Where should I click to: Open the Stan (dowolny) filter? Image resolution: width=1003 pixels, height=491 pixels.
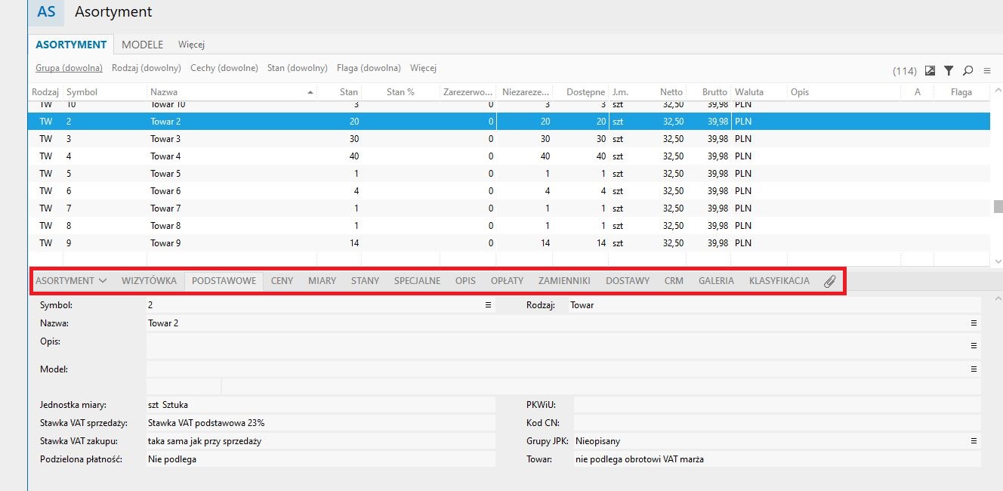(x=297, y=68)
